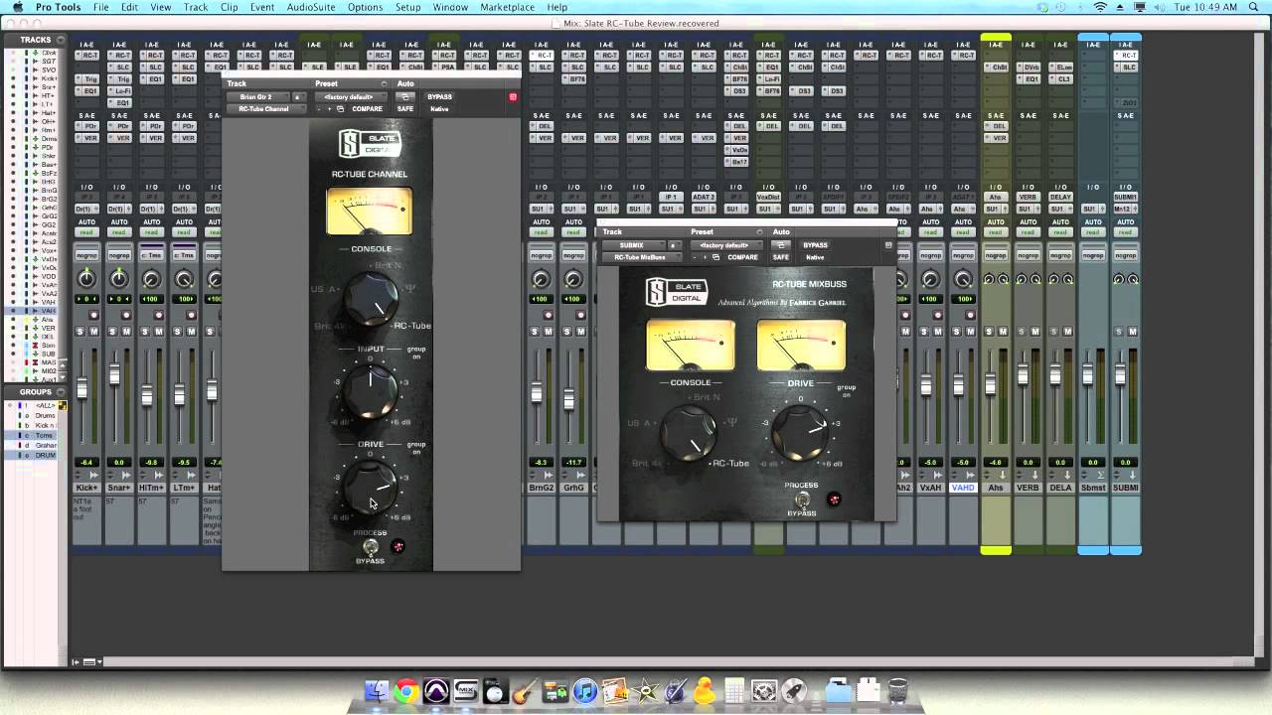Open Trash in the Dock
This screenshot has height=715, width=1272.
(898, 691)
